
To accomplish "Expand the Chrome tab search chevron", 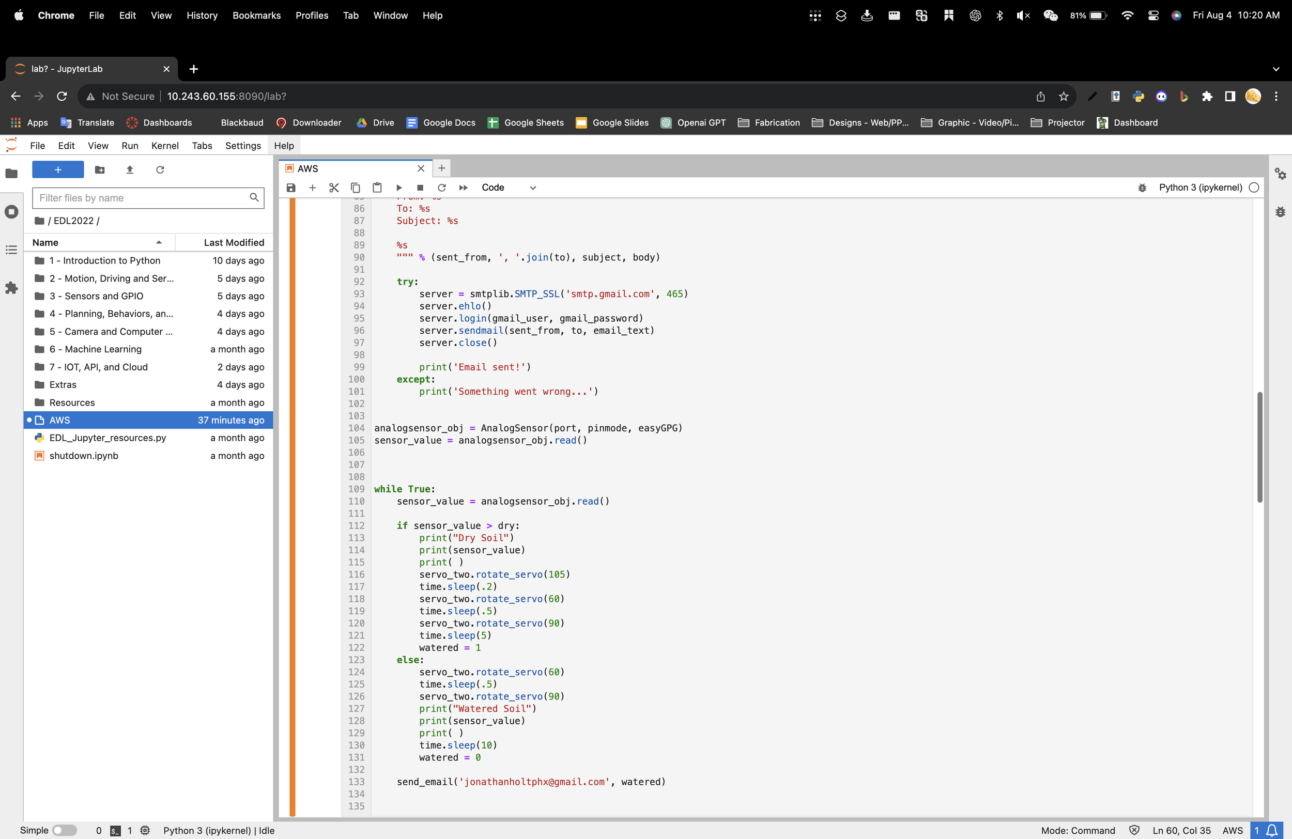I will pyautogui.click(x=1275, y=69).
